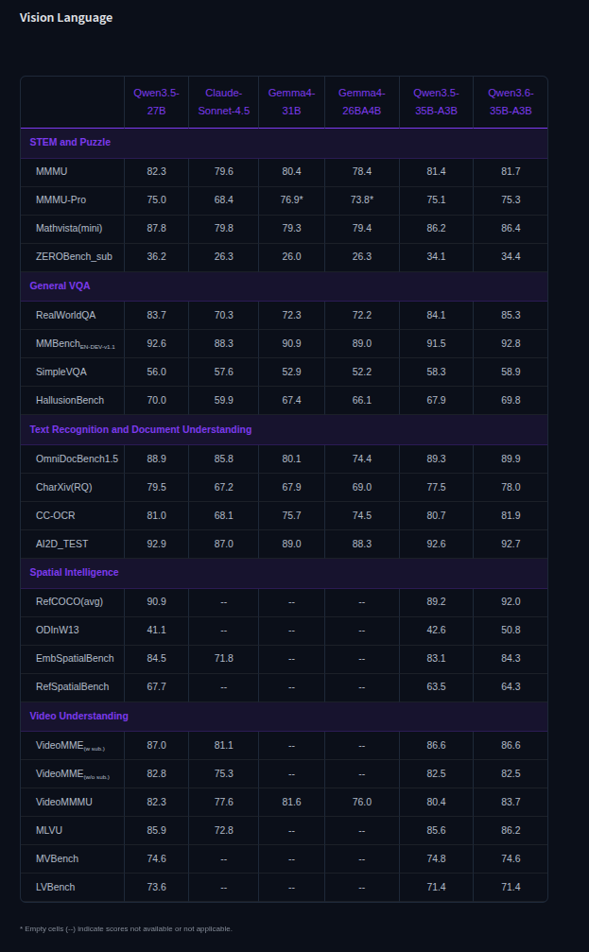Viewport: 589px width, 952px height.
Task: Click the 76.9* value in MMMU-Pro row
Action: pos(291,199)
